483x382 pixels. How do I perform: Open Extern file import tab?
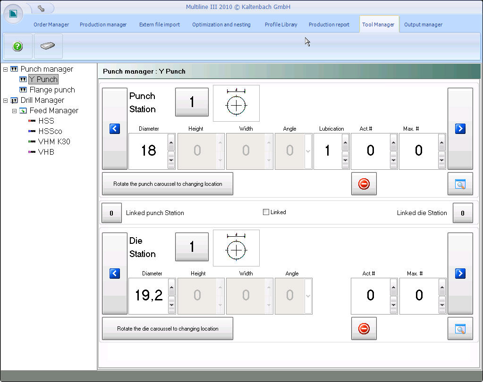(x=159, y=25)
